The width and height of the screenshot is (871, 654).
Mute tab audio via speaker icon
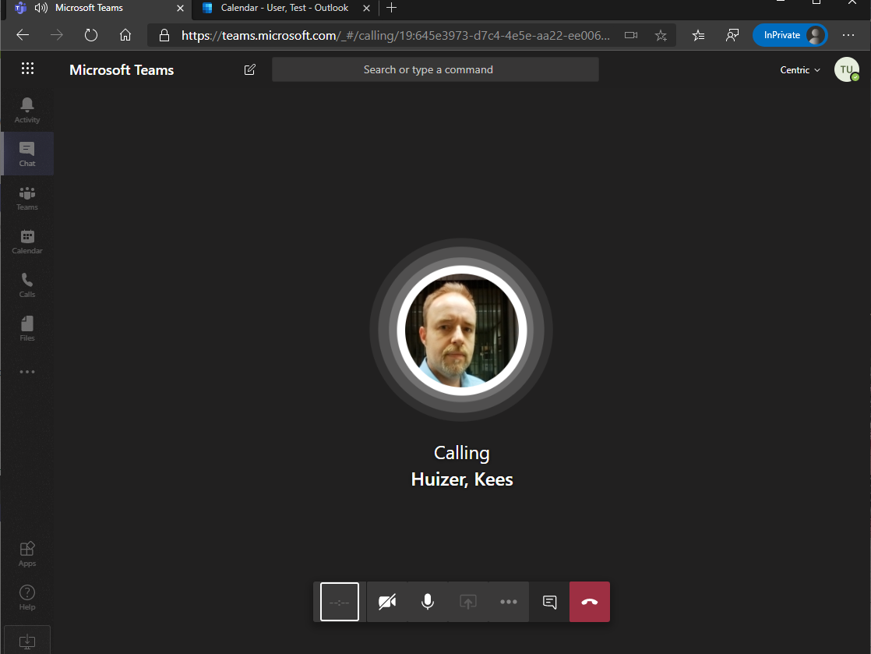point(41,8)
